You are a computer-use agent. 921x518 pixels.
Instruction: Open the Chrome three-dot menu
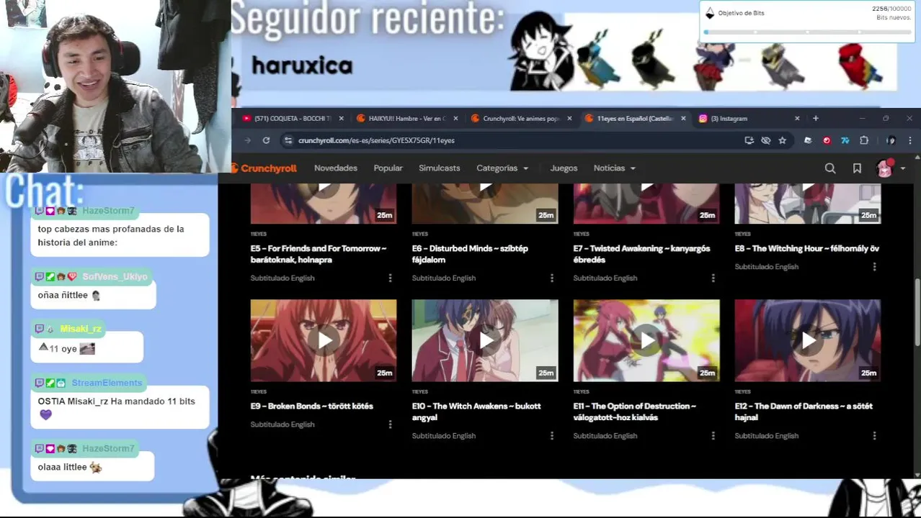click(910, 140)
